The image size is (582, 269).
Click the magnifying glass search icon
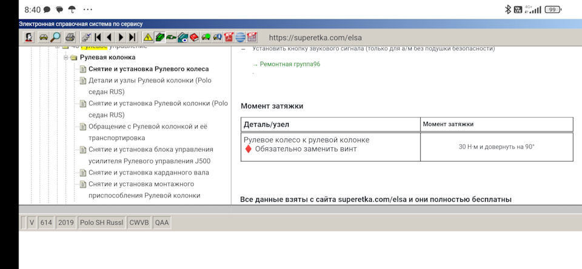[x=56, y=38]
